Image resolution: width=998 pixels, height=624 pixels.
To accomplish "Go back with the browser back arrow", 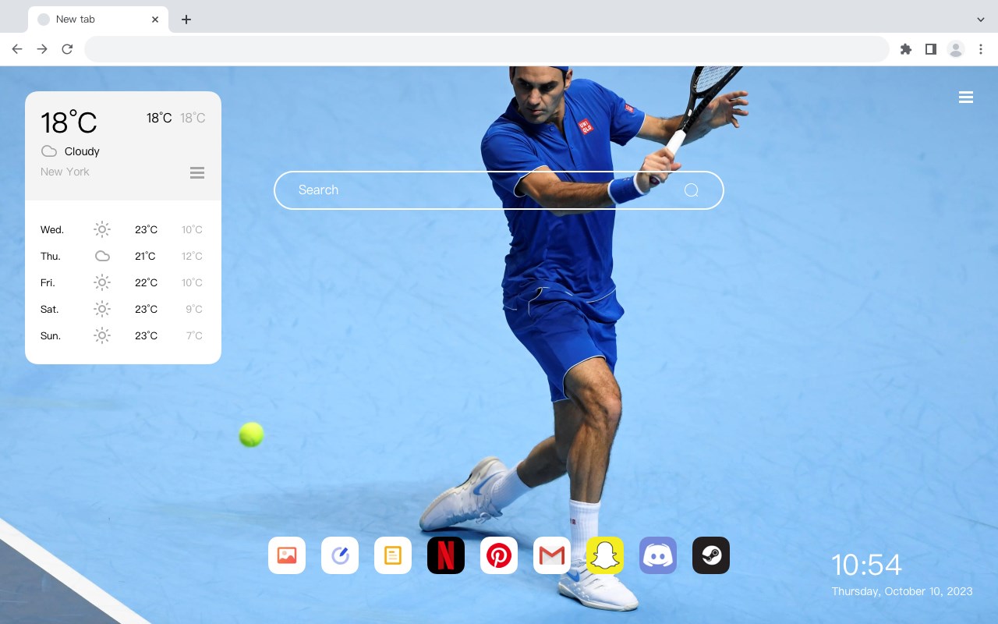I will pyautogui.click(x=17, y=49).
